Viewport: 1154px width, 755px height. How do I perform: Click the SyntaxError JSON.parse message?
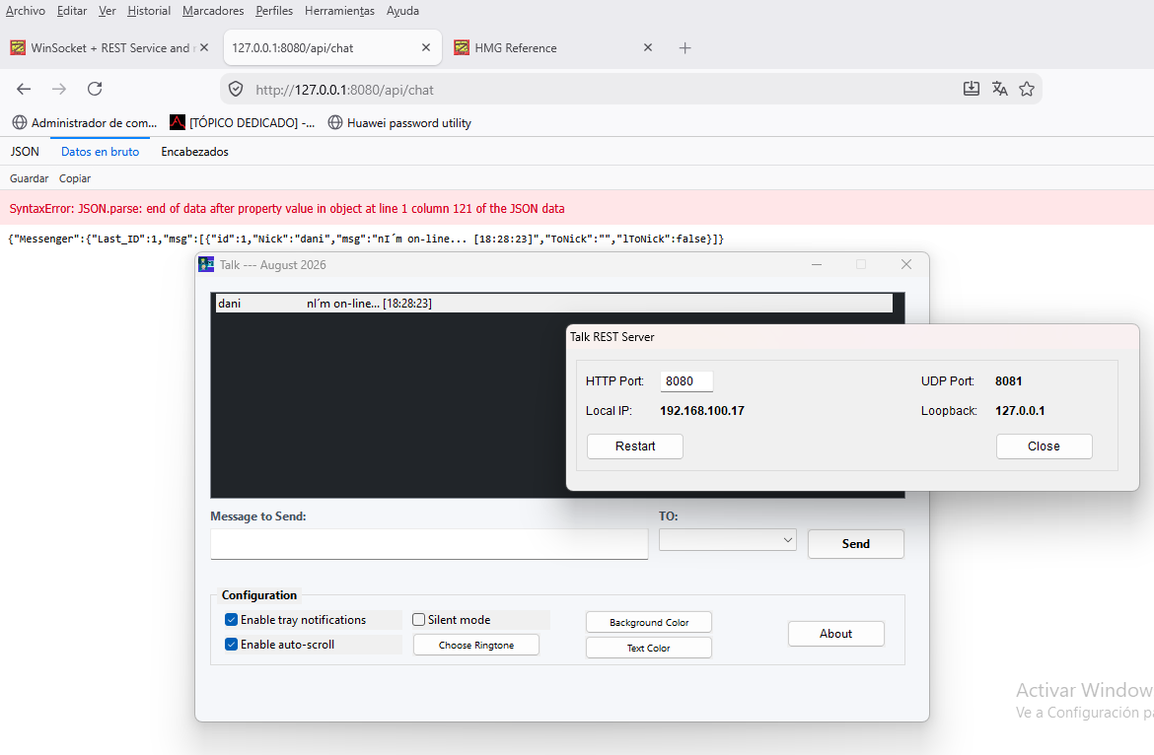click(x=287, y=209)
